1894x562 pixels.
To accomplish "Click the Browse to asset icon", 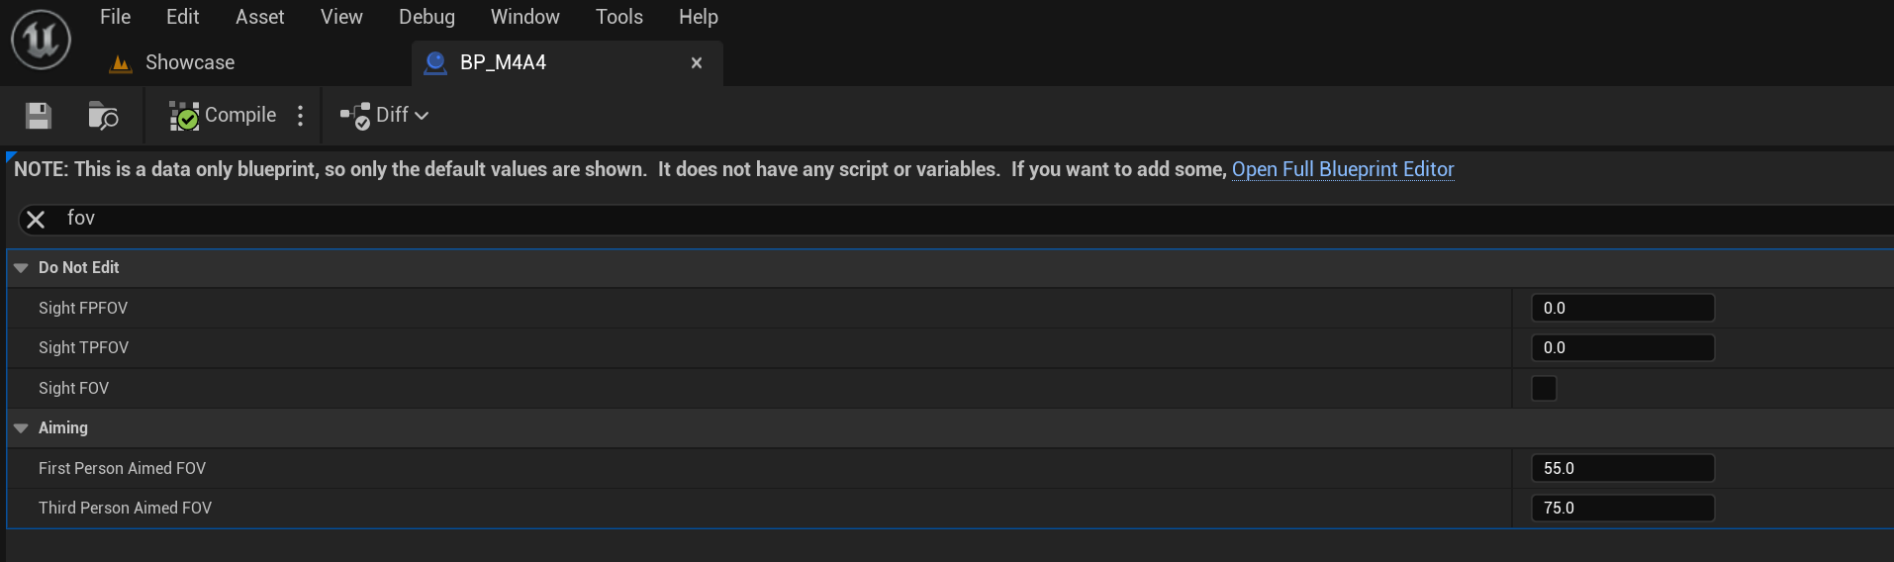I will pyautogui.click(x=103, y=116).
